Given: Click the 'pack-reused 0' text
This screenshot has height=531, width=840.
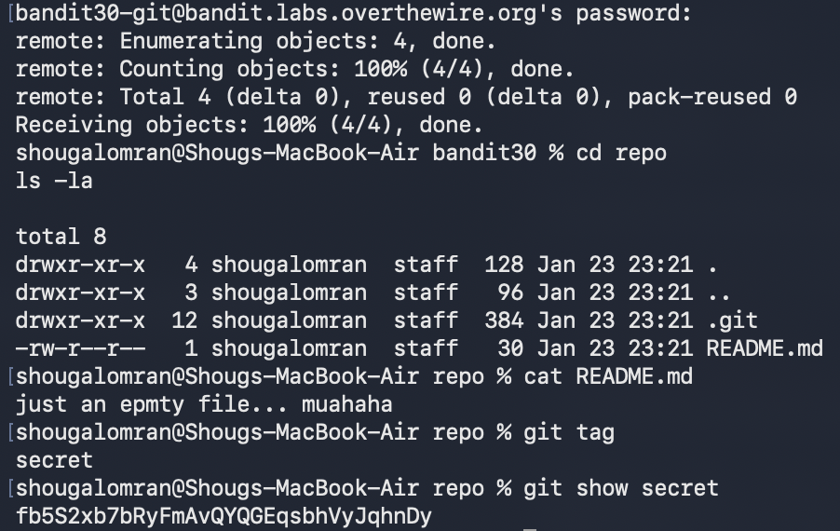Looking at the screenshot, I should tap(712, 97).
